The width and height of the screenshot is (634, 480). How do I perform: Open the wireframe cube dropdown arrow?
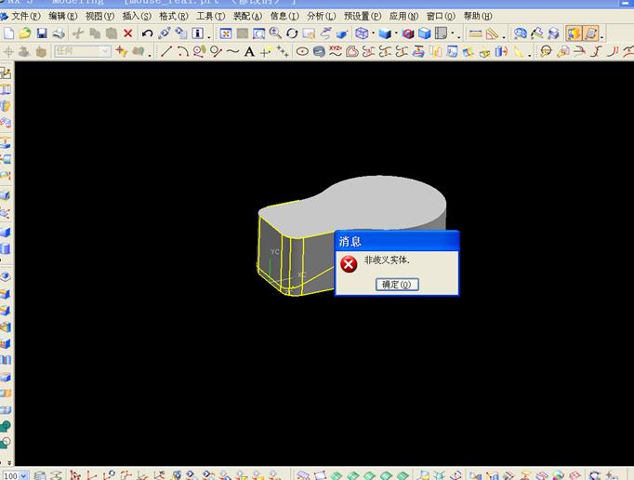(x=373, y=33)
